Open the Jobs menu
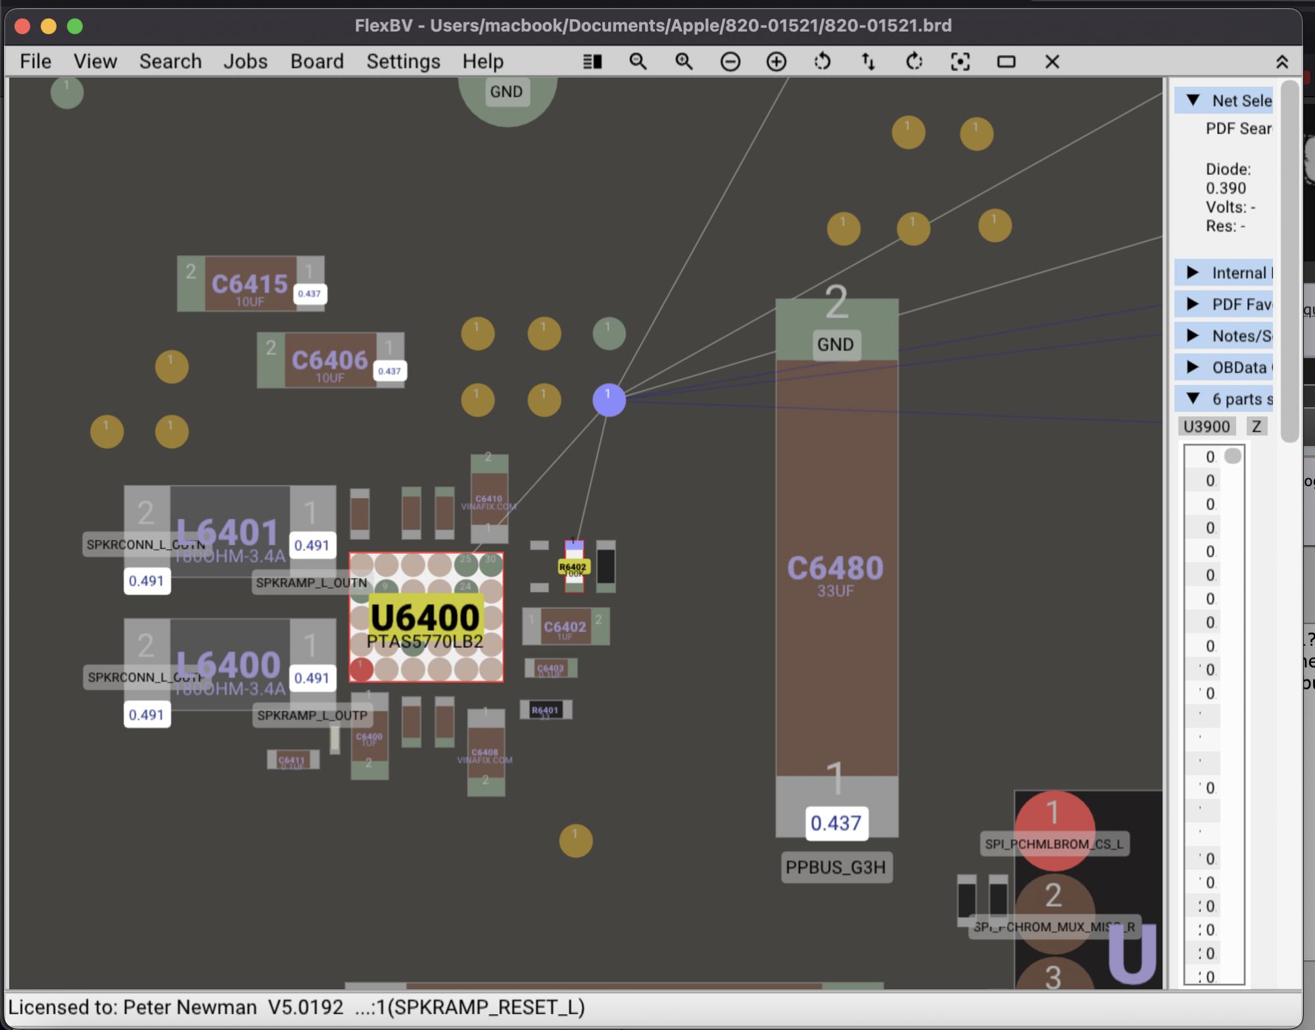This screenshot has height=1030, width=1315. point(245,61)
